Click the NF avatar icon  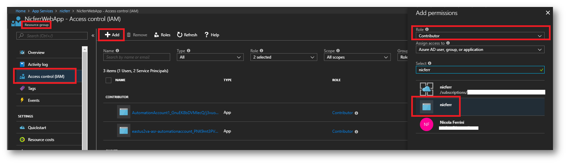(x=427, y=124)
